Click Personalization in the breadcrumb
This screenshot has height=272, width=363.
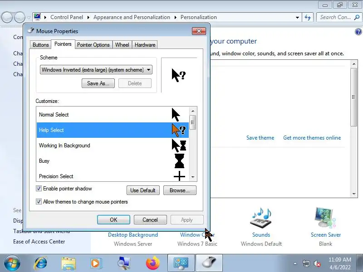199,17
